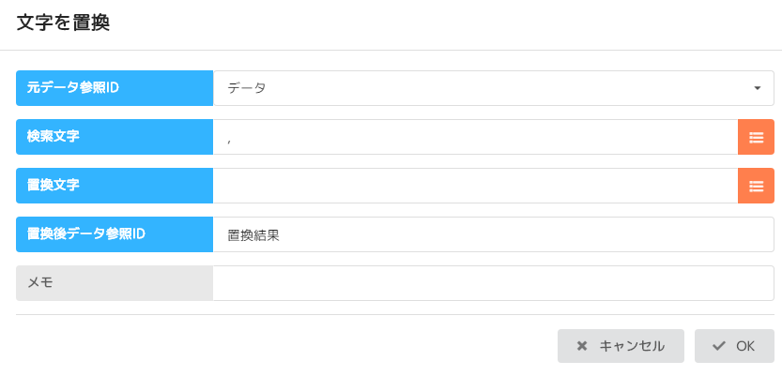This screenshot has width=782, height=376.
Task: Open the variable list beside 置換文字 field
Action: 756,186
